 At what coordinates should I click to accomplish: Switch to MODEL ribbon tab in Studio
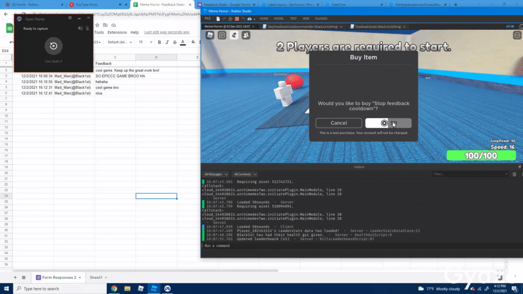(x=279, y=19)
